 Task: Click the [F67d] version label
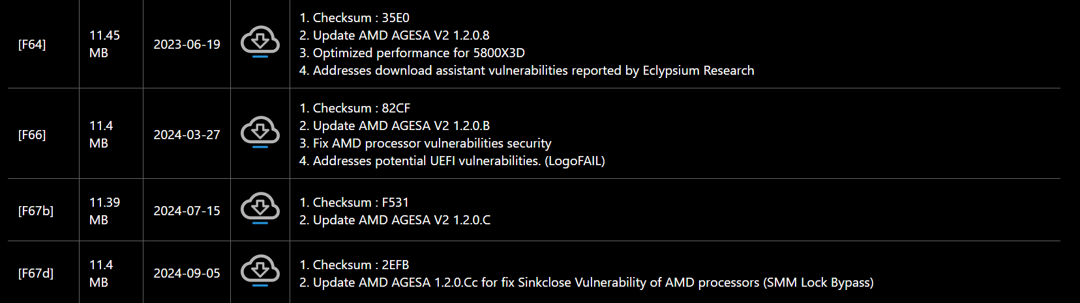(36, 273)
